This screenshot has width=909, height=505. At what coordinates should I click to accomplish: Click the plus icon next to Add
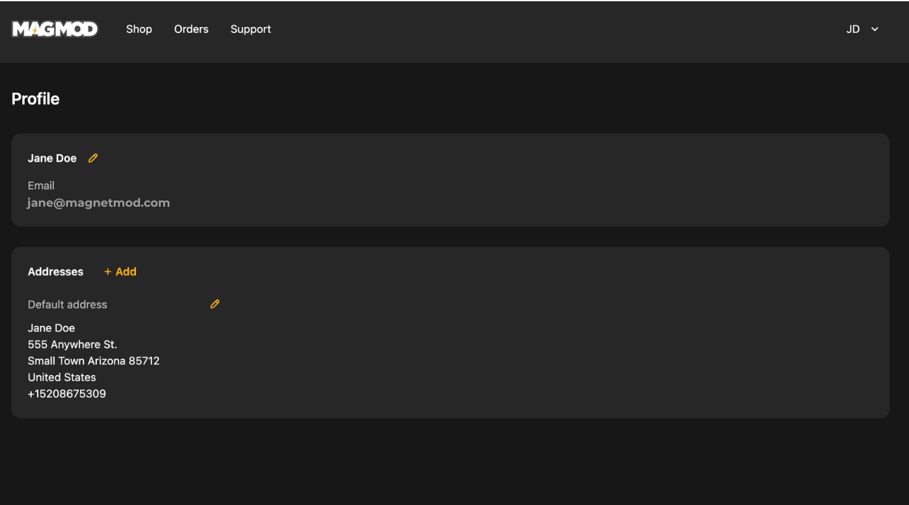click(x=108, y=272)
